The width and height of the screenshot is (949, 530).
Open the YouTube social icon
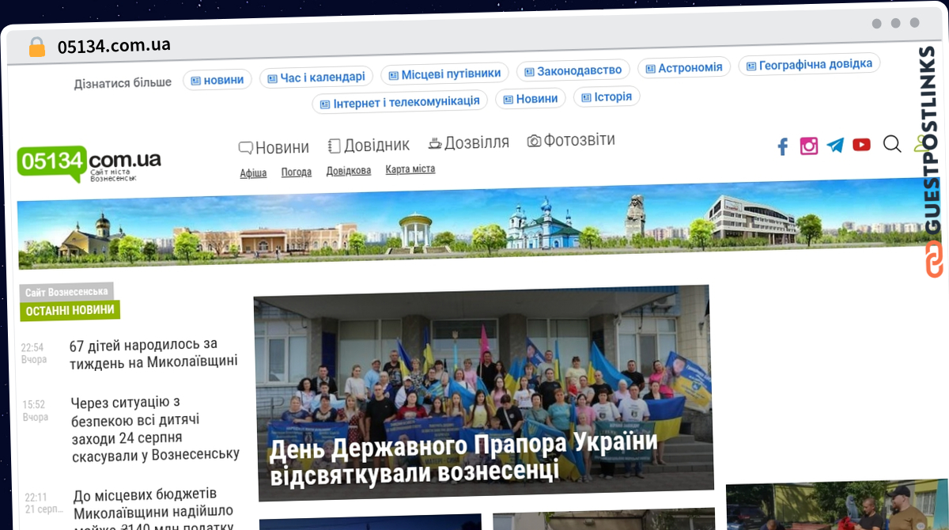[861, 144]
